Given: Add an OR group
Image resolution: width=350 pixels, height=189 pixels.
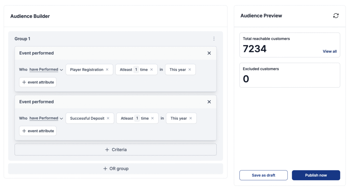Looking at the screenshot, I should click(116, 169).
